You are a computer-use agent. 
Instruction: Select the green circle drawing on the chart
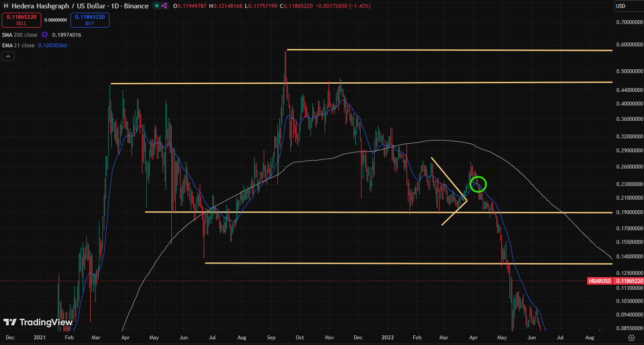click(x=478, y=185)
